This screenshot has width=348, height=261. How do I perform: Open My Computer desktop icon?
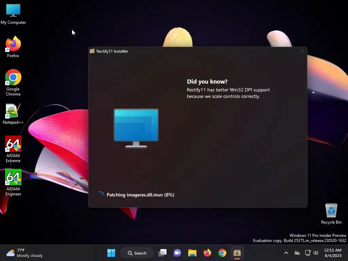coord(13,14)
